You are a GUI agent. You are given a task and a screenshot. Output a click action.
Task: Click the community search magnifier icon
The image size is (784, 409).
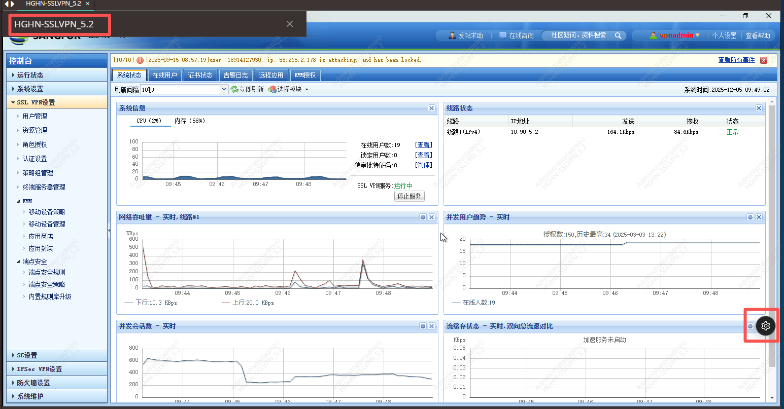click(x=618, y=35)
